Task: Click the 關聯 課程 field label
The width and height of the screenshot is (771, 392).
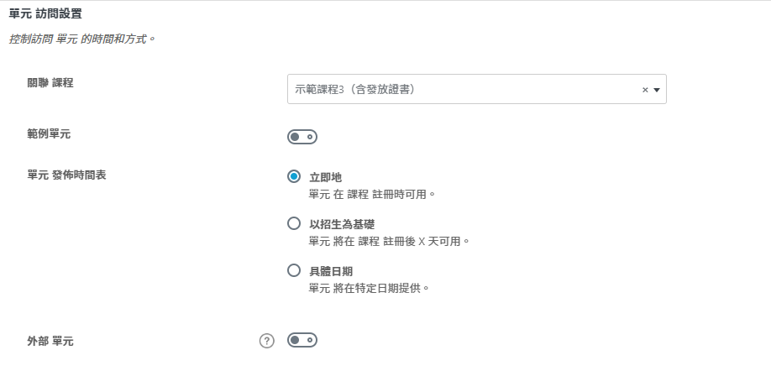Action: [50, 82]
